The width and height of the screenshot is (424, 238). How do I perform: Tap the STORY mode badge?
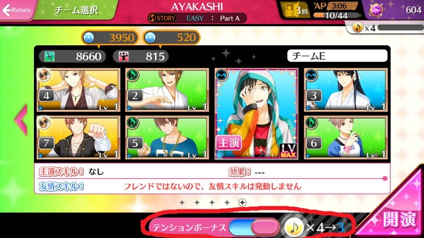tap(162, 18)
